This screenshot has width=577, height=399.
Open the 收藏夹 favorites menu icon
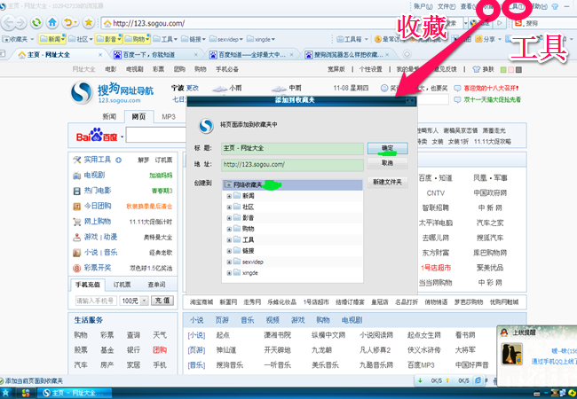(18, 39)
